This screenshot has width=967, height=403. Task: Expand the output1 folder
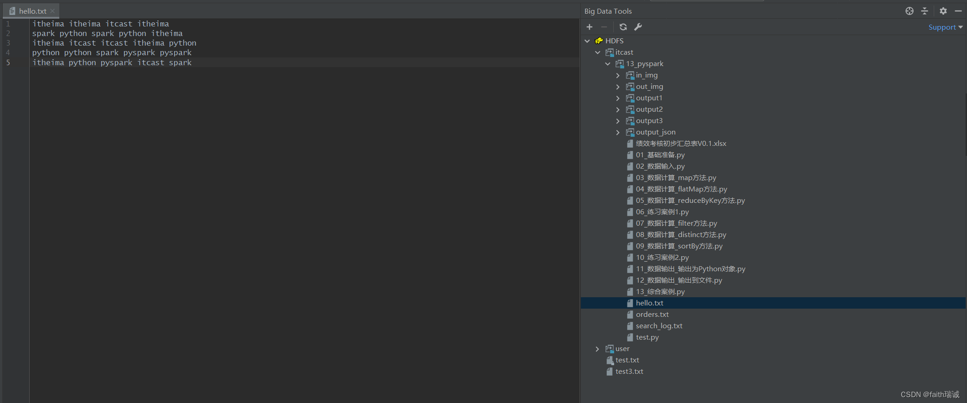[618, 98]
